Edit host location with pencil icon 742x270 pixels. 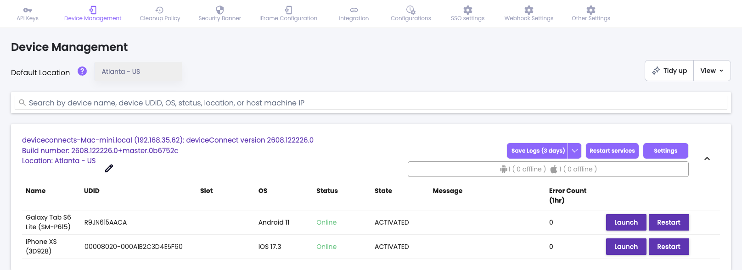(x=109, y=168)
